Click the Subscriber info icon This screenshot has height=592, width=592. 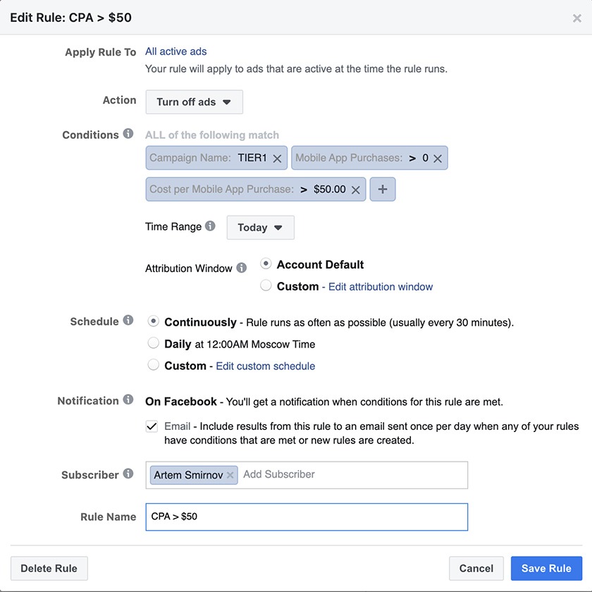(128, 474)
